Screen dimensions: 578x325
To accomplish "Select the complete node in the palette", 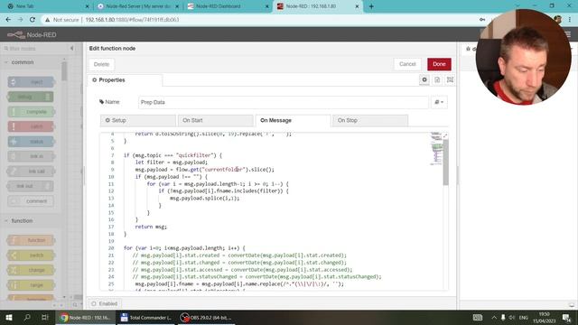I will [x=31, y=112].
